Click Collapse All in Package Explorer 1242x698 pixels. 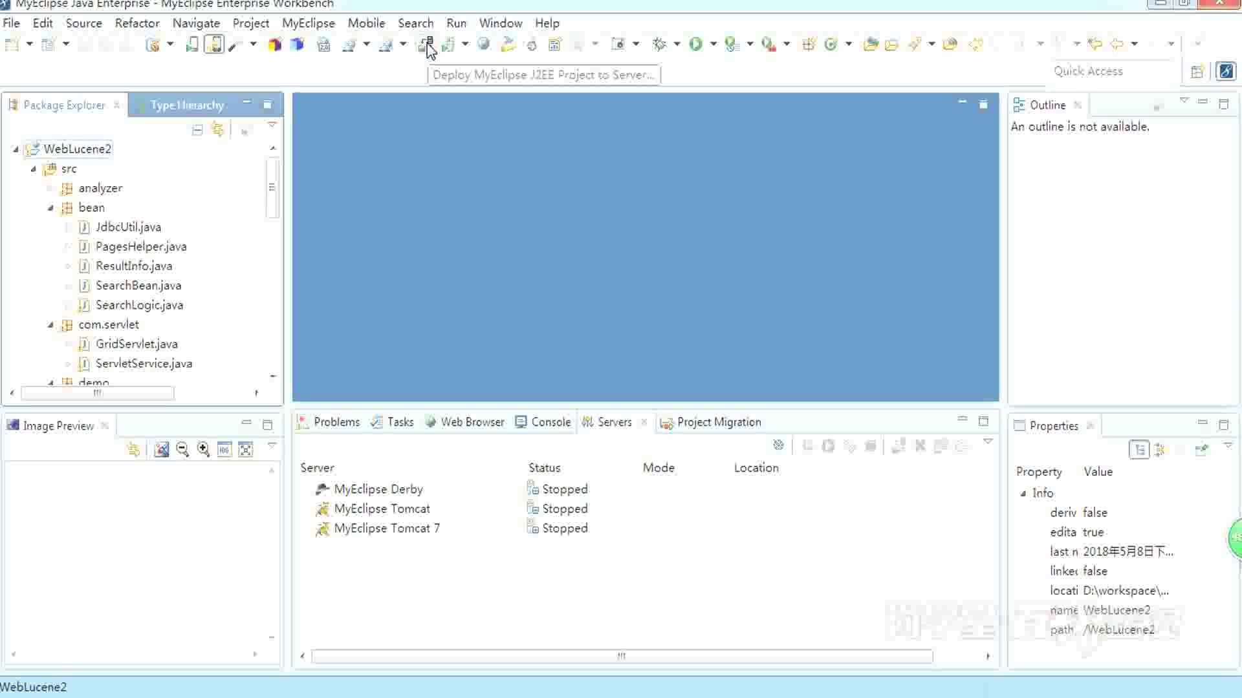pos(197,130)
